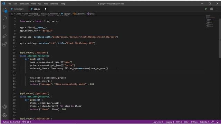Click Indents: 2 in status bar

point(204,122)
